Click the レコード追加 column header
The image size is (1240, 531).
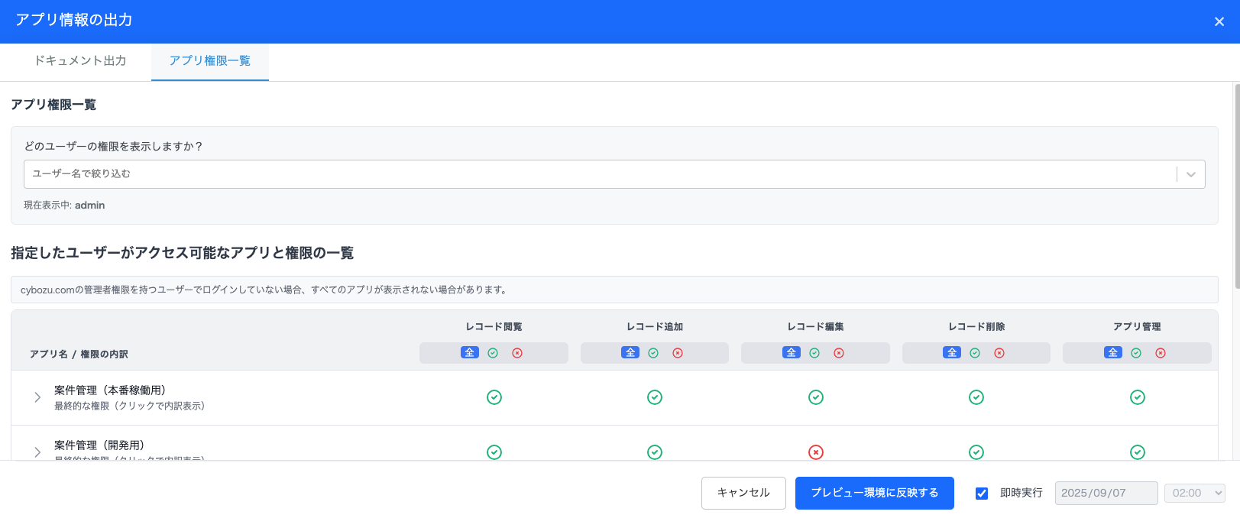point(655,327)
